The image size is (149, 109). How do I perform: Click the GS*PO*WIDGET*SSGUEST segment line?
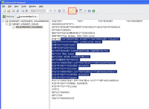pyautogui.click(x=86, y=27)
